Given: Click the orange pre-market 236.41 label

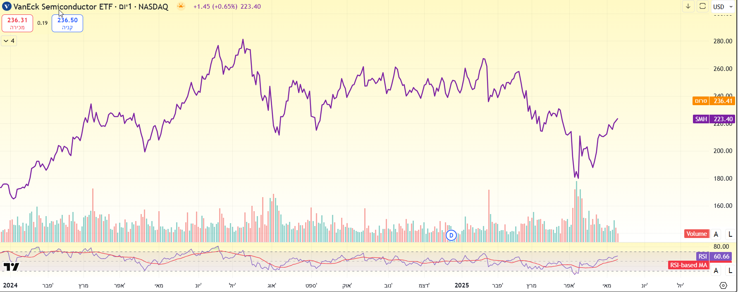Looking at the screenshot, I should [x=714, y=101].
